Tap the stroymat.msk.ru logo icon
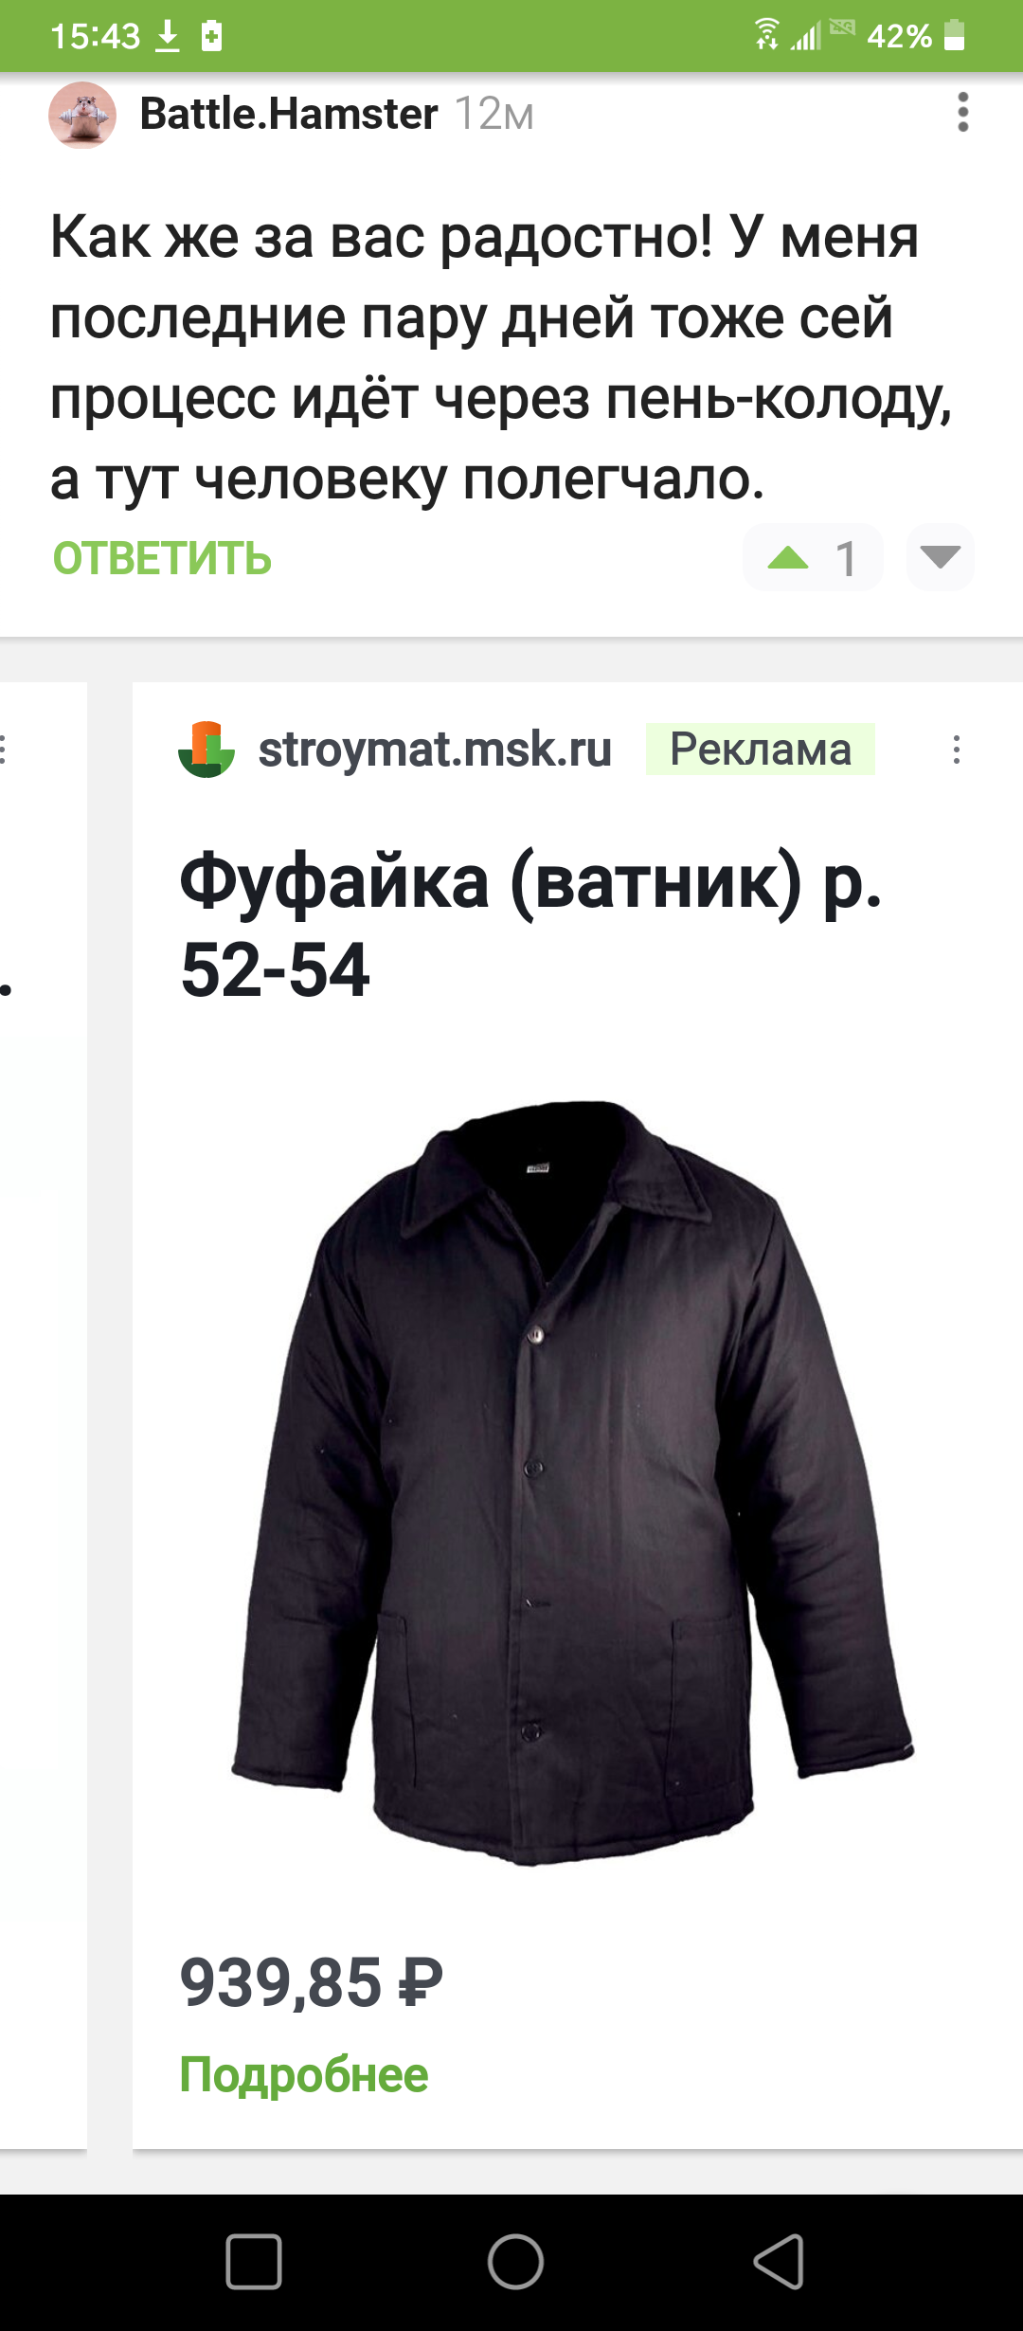The image size is (1023, 2331). click(206, 750)
